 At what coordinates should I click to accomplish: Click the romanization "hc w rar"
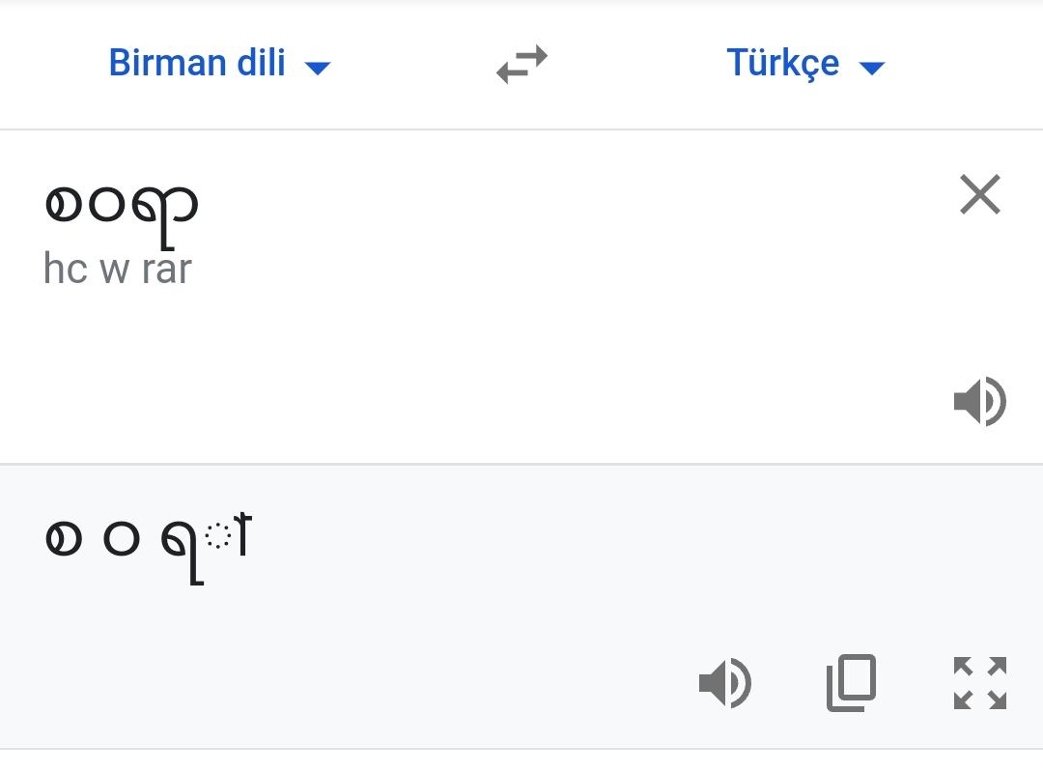coord(118,269)
